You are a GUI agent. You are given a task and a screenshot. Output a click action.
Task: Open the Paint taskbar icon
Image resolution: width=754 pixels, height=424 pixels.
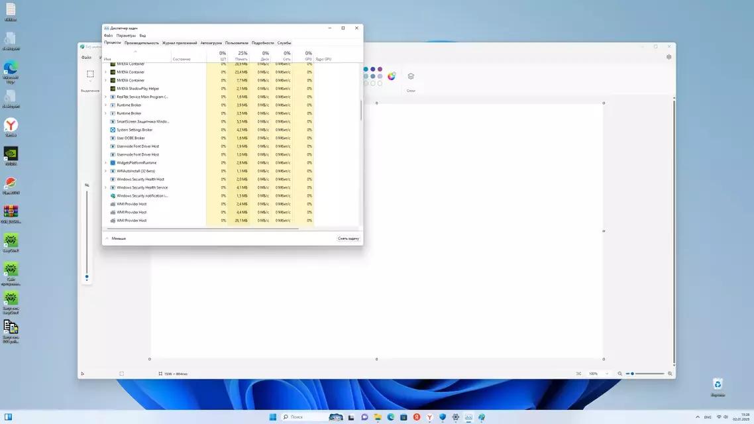481,417
